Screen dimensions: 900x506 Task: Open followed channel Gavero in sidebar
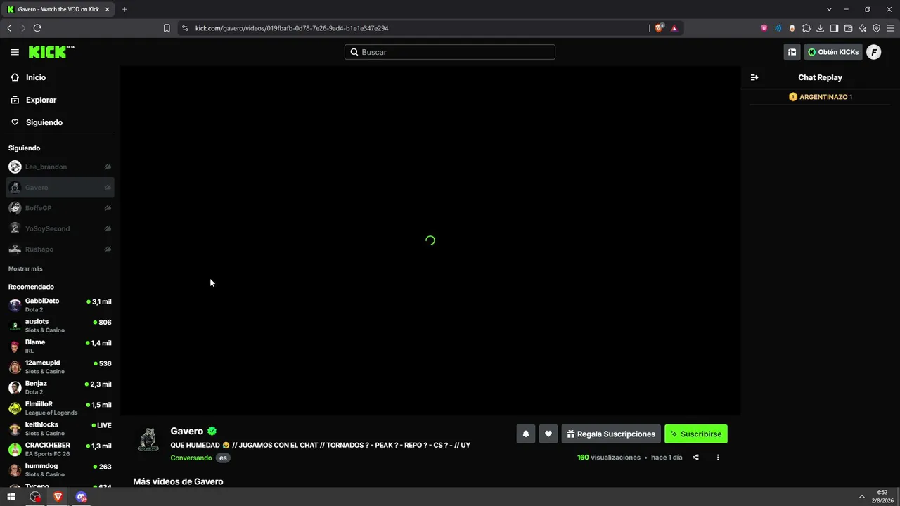(x=60, y=188)
